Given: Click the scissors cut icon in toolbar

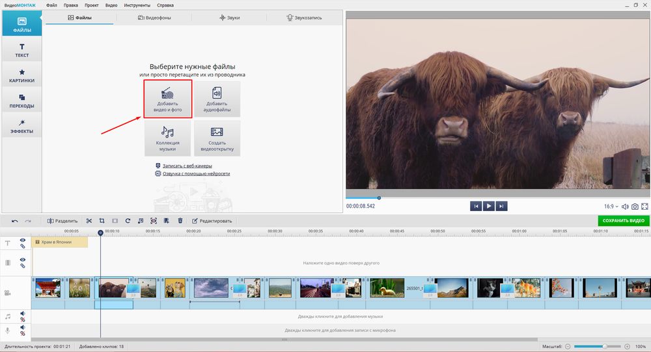Looking at the screenshot, I should (89, 221).
